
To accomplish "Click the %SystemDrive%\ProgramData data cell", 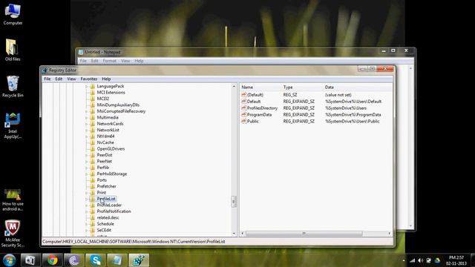I will pos(353,115).
